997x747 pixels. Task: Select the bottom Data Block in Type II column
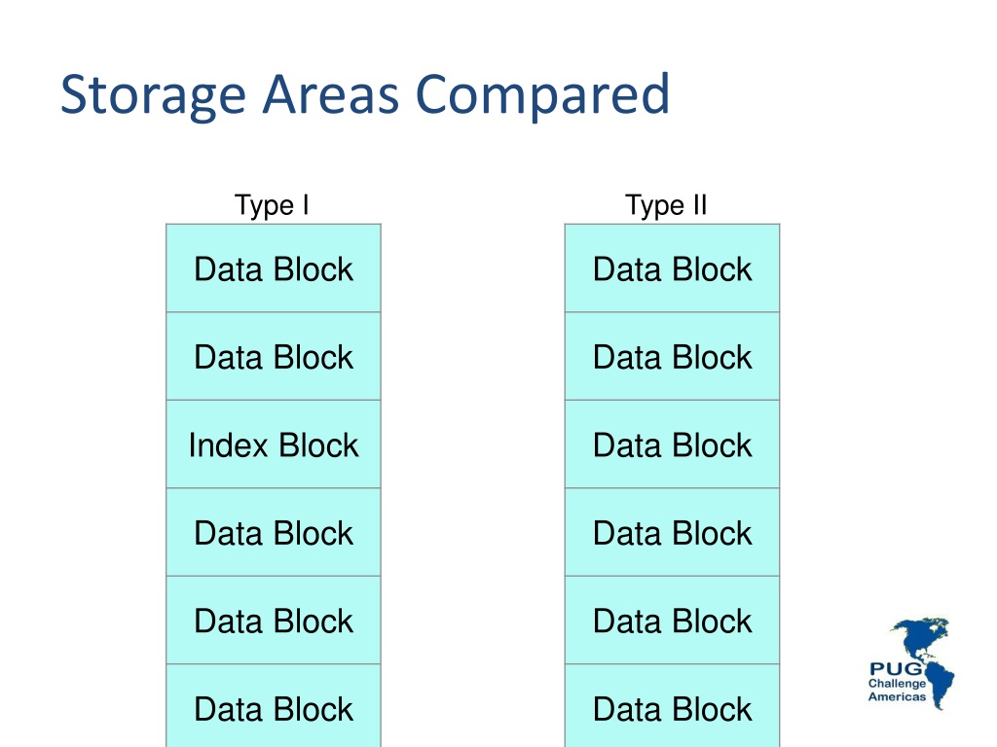tap(672, 706)
